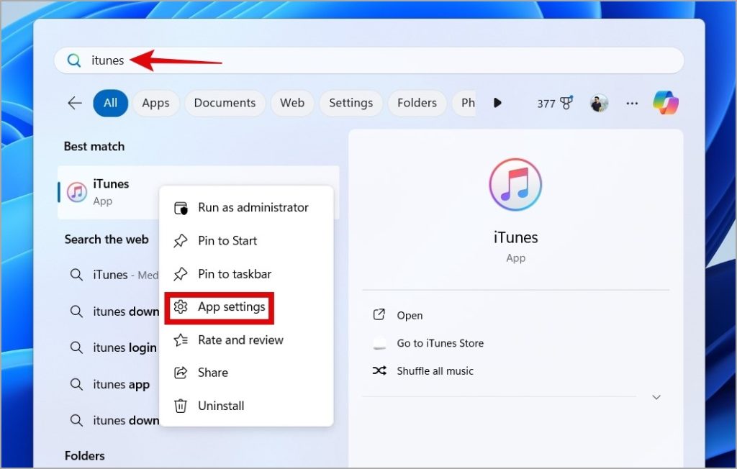Choose Uninstall in the context menu
The image size is (737, 469).
point(246,406)
